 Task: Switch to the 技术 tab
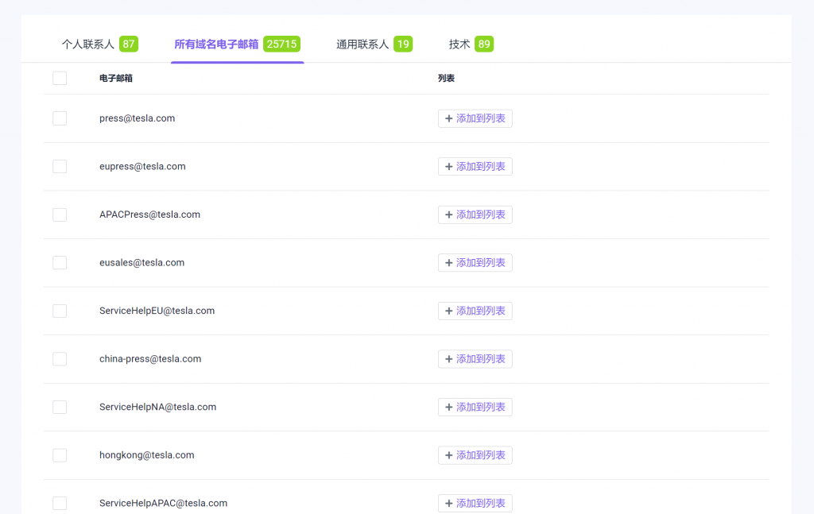tap(471, 44)
